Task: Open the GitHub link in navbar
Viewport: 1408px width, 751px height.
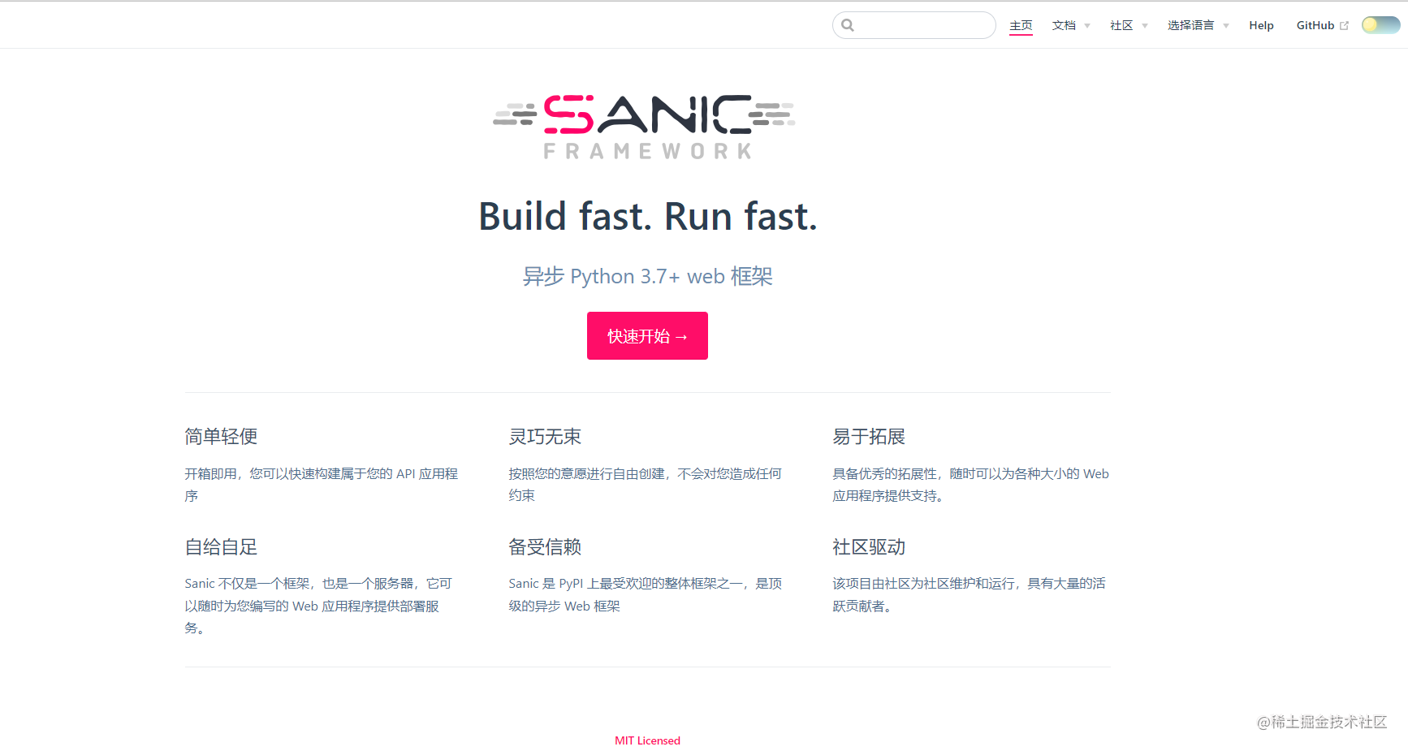Action: pyautogui.click(x=1315, y=25)
